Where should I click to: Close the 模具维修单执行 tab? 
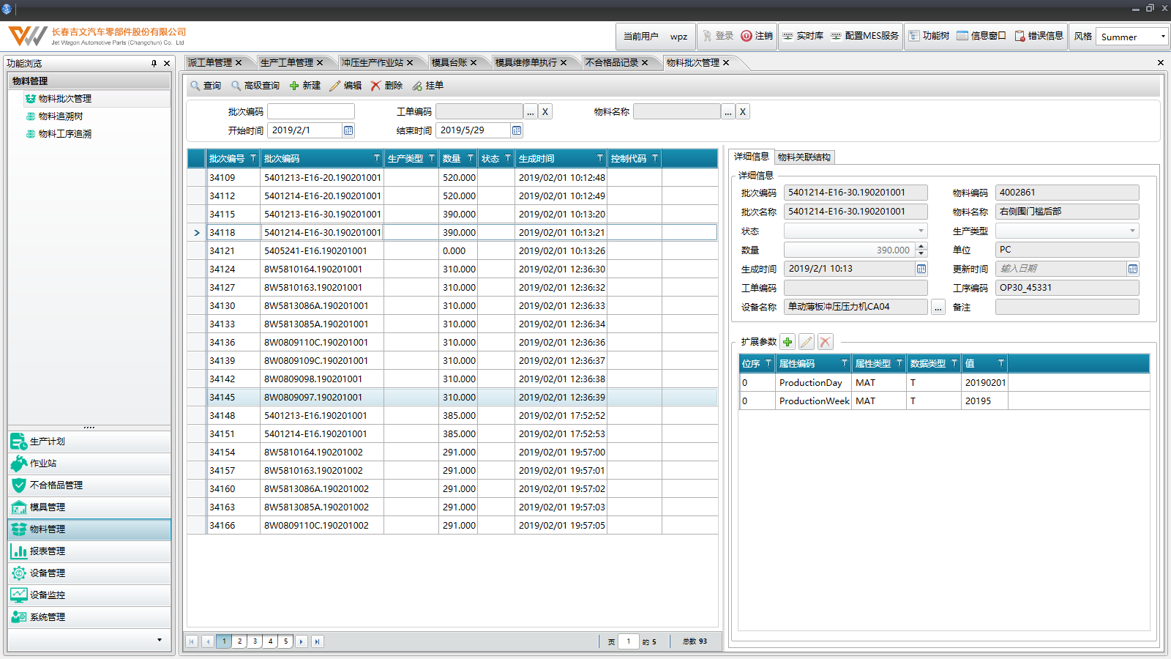[564, 63]
